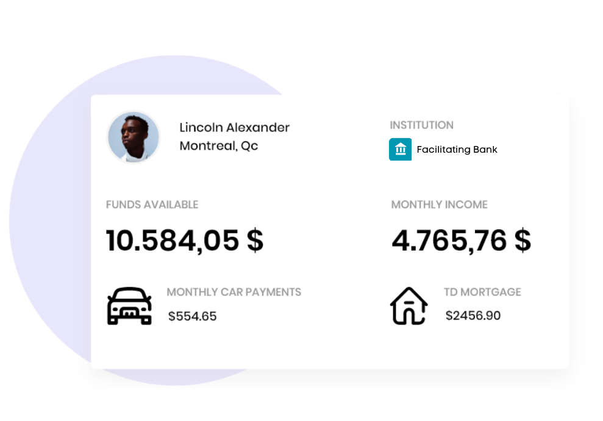Open the Facilitating Bank link
The image size is (603, 421).
(x=457, y=150)
